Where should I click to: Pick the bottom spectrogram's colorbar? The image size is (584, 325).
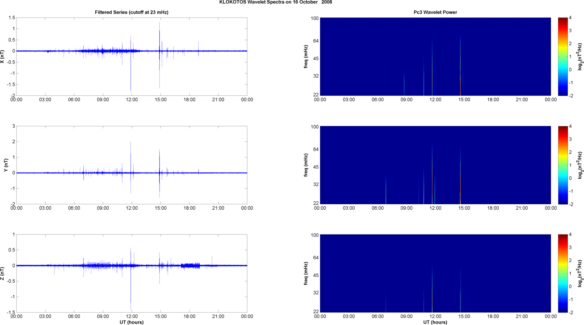tap(563, 273)
